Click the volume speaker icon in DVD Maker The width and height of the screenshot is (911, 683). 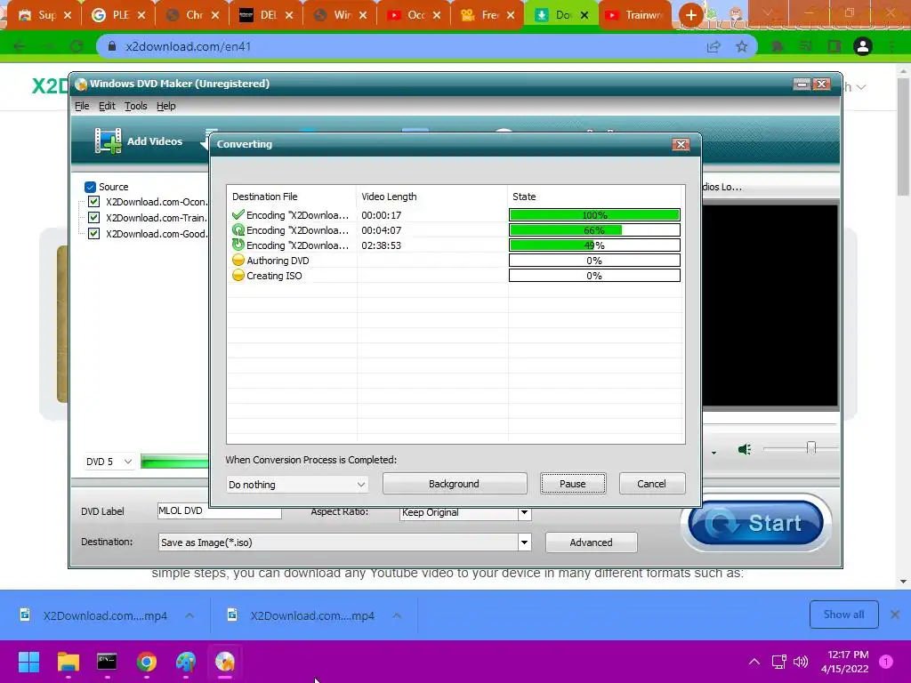745,449
